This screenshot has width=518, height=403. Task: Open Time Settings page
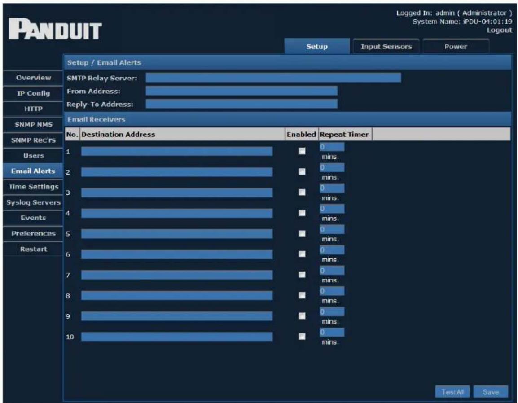(33, 187)
